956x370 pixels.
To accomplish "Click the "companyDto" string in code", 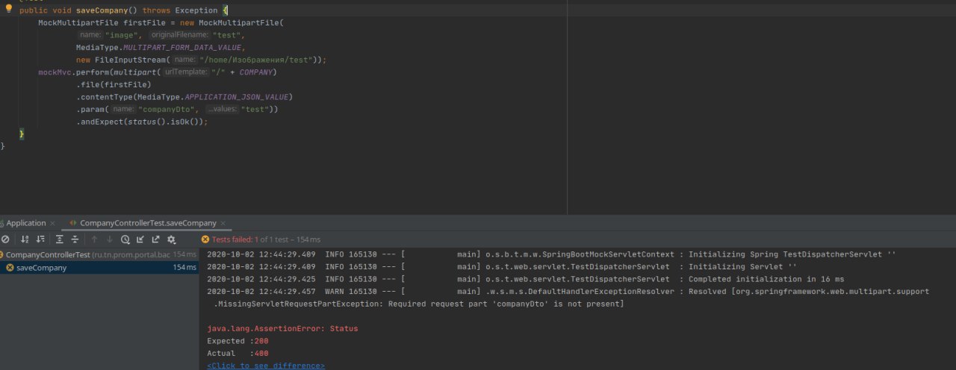I will point(168,110).
